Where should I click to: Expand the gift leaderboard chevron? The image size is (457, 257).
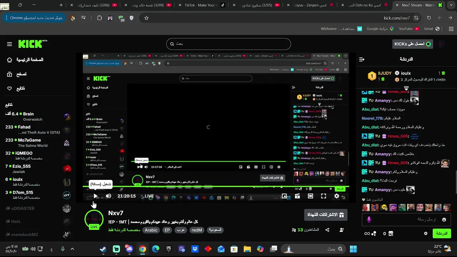[x=406, y=87]
